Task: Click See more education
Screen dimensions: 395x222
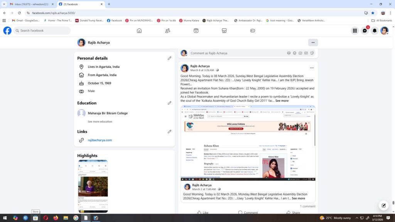Action: point(100,121)
